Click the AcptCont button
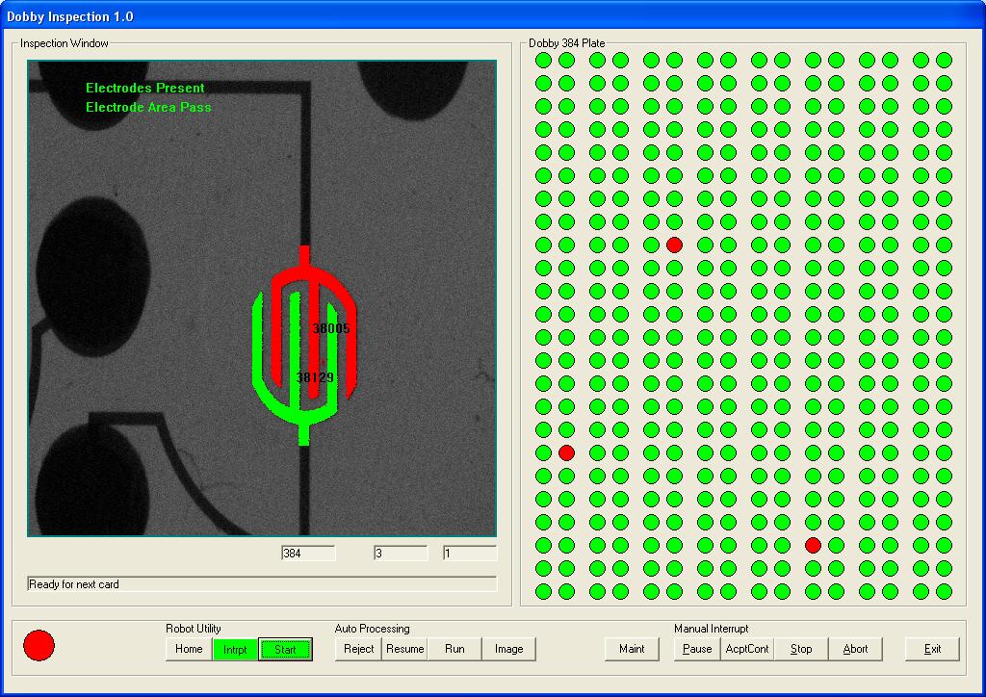986x697 pixels. tap(747, 649)
